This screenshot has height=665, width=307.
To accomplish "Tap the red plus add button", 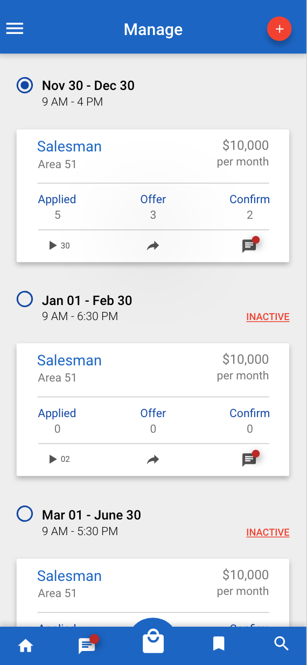I will click(279, 29).
